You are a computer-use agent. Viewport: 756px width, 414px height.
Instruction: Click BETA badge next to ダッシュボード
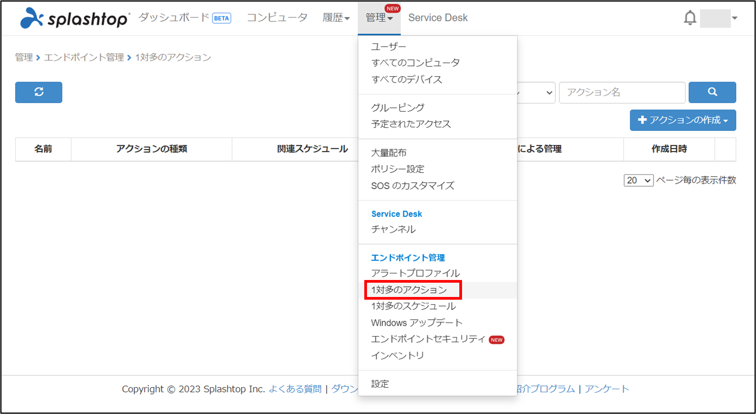tap(221, 18)
